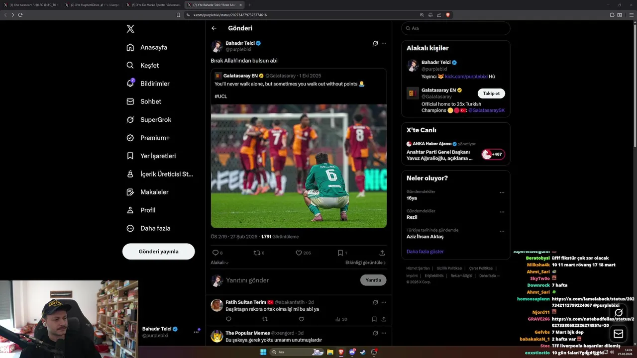The image size is (637, 358).
Task: Go back using the Gönderi arrow
Action: coord(214,28)
